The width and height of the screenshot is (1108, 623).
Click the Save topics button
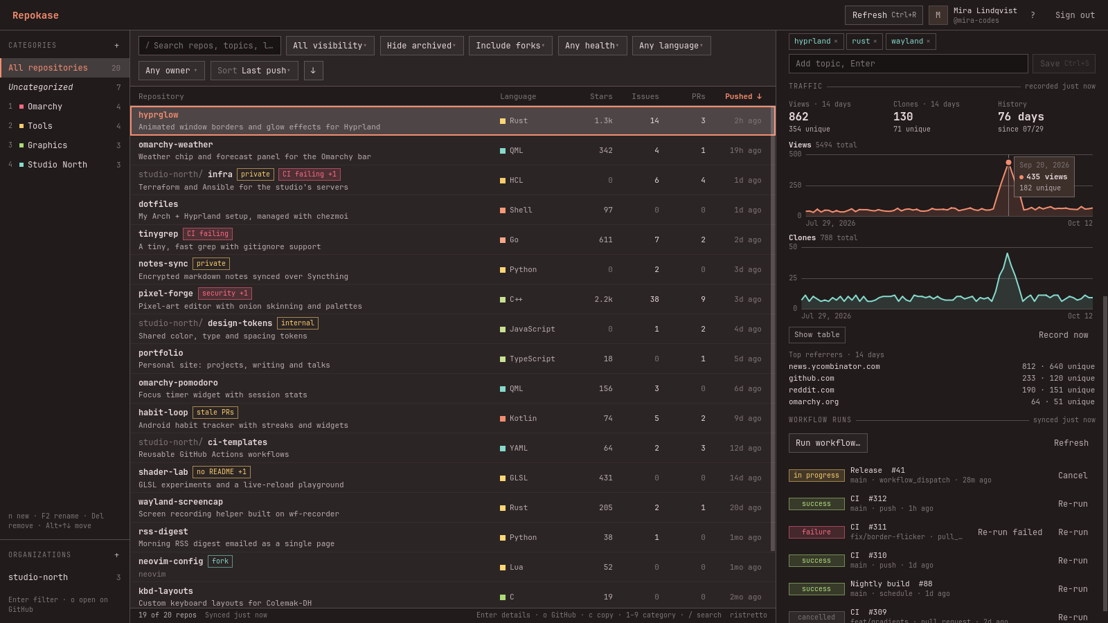pos(1064,64)
